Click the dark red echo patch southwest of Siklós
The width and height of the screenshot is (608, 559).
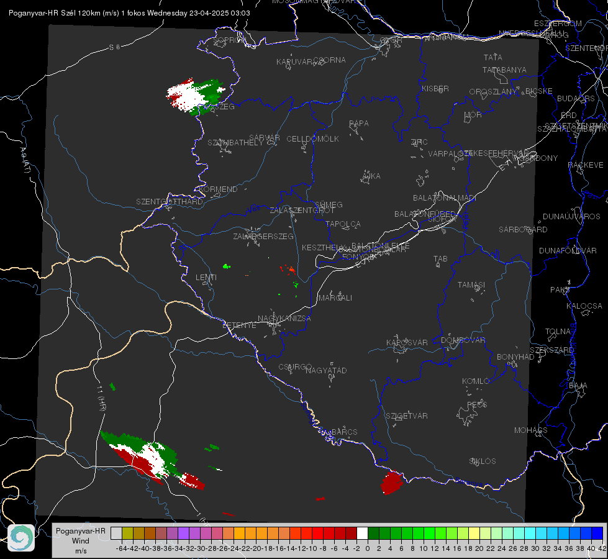tap(392, 483)
